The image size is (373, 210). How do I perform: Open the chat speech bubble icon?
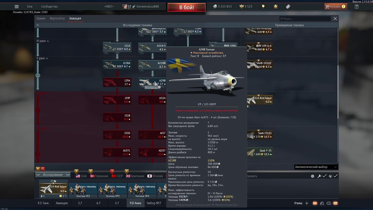point(329,203)
